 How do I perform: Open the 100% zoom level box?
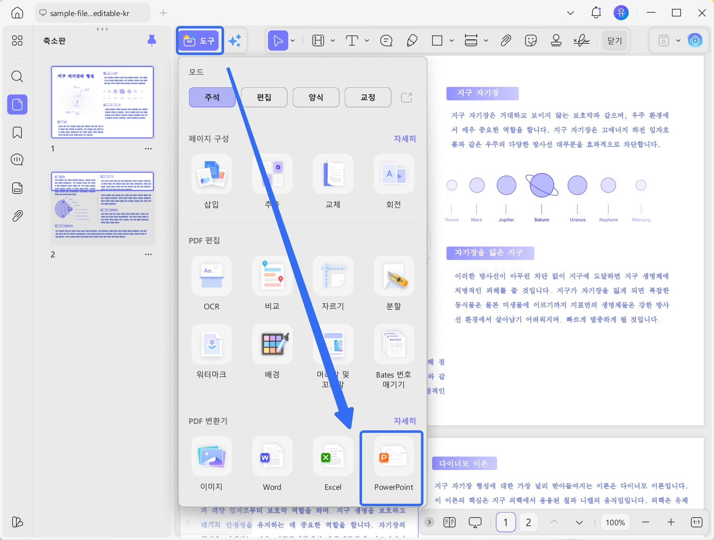pos(615,522)
